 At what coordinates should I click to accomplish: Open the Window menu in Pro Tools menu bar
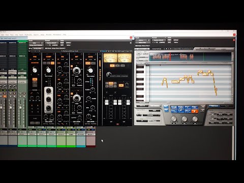(49, 35)
